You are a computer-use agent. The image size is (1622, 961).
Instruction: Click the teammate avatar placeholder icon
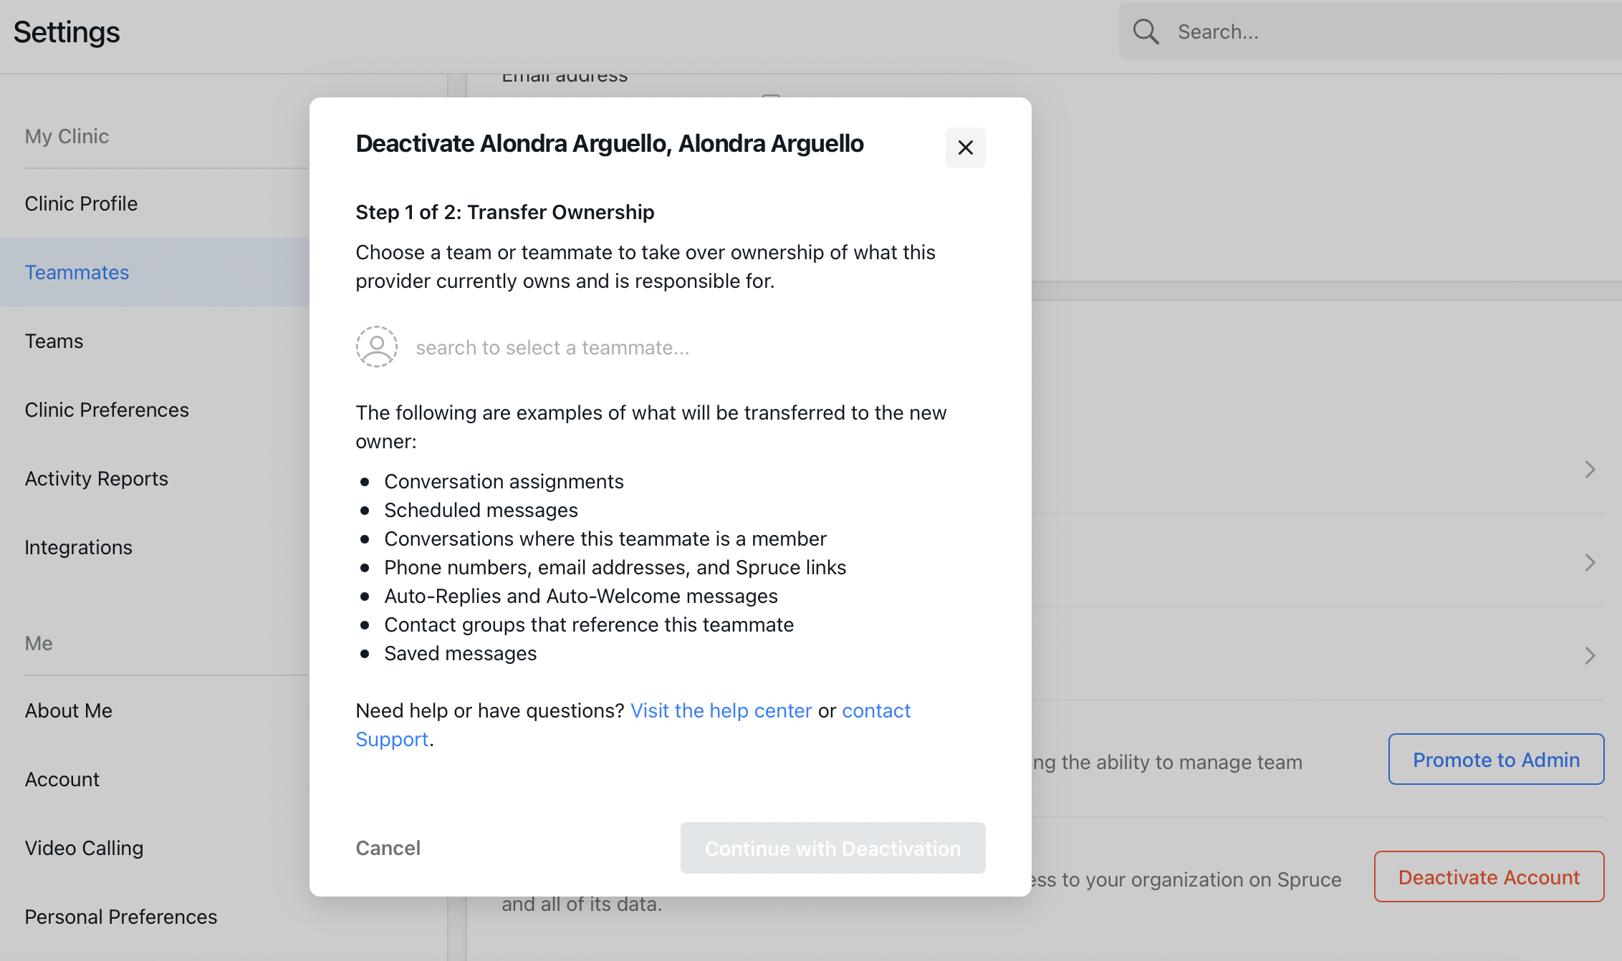(x=377, y=347)
